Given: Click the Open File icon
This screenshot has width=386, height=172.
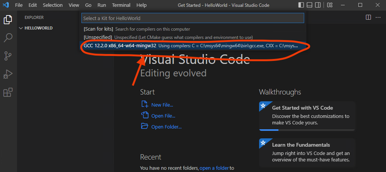Looking at the screenshot, I should 144,115.
